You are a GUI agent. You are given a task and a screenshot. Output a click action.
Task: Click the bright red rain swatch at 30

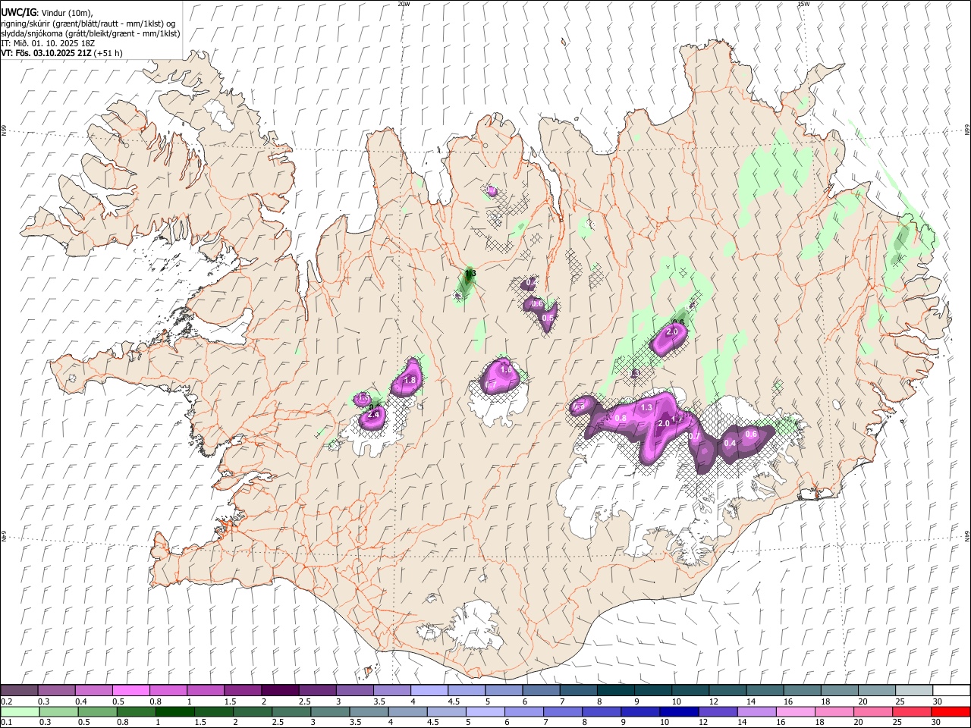[951, 712]
